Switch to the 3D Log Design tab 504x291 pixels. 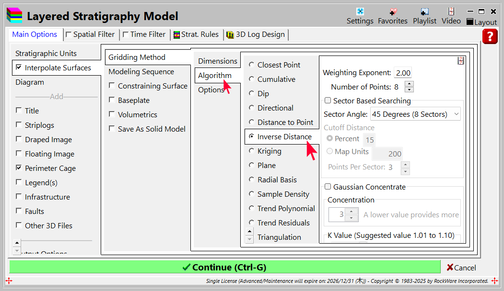256,34
